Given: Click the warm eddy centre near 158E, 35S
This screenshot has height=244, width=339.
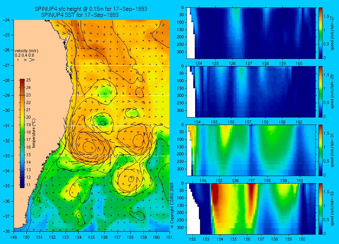Looking at the screenshot, I should coord(131,179).
